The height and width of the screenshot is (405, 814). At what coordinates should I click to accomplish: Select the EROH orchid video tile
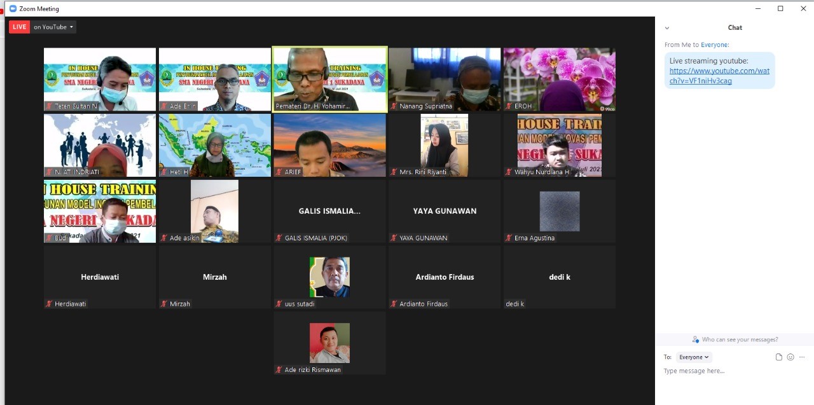pos(559,79)
